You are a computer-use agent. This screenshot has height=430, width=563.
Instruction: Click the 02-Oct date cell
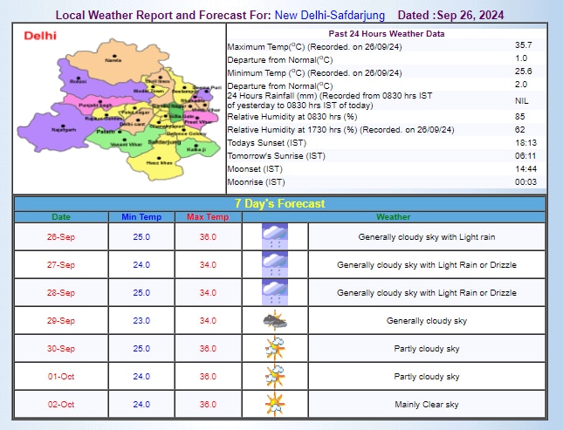point(61,405)
